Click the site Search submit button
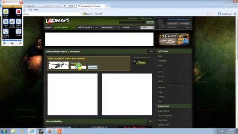 [x=150, y=22]
